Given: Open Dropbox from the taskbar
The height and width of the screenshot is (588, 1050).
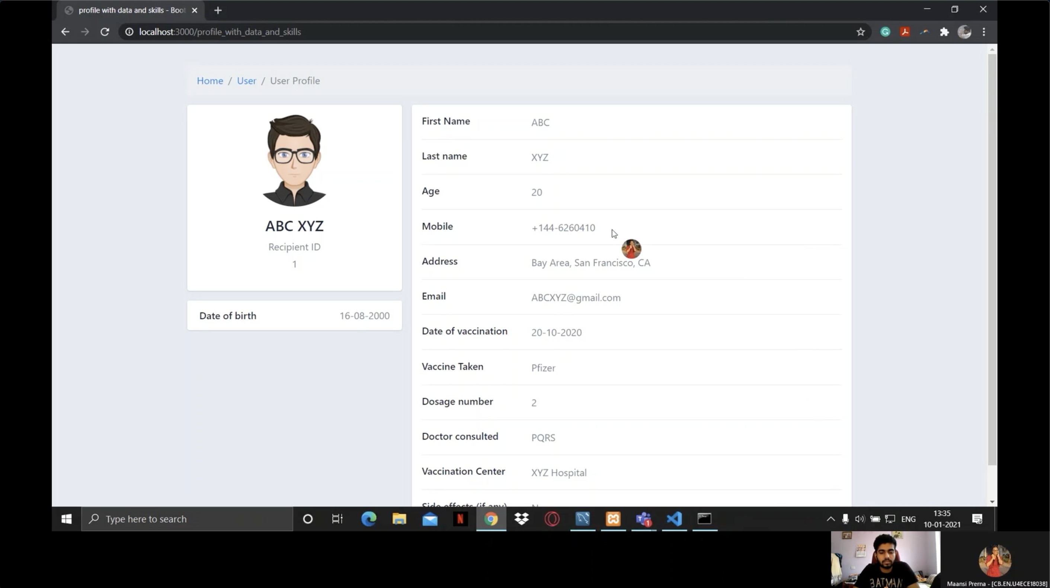Looking at the screenshot, I should pyautogui.click(x=521, y=519).
